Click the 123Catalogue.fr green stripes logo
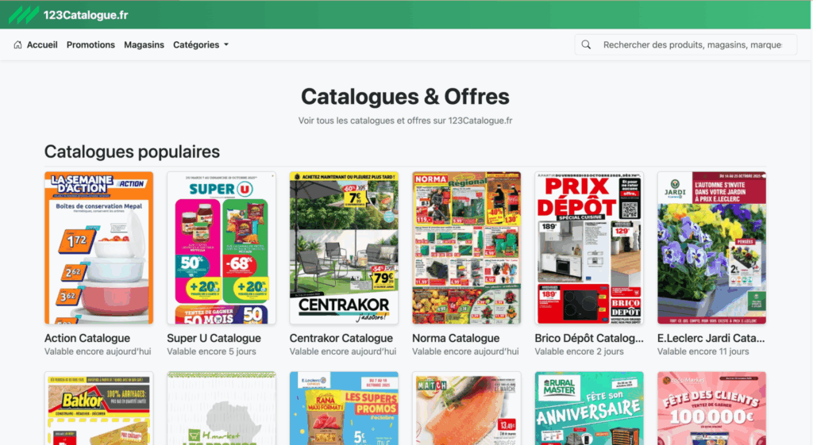This screenshot has width=813, height=445. 24,15
